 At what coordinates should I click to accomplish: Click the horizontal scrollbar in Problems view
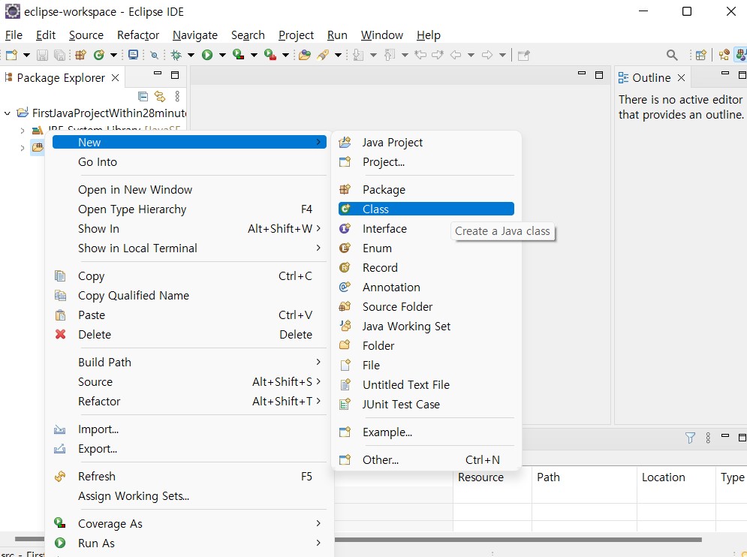[518, 540]
